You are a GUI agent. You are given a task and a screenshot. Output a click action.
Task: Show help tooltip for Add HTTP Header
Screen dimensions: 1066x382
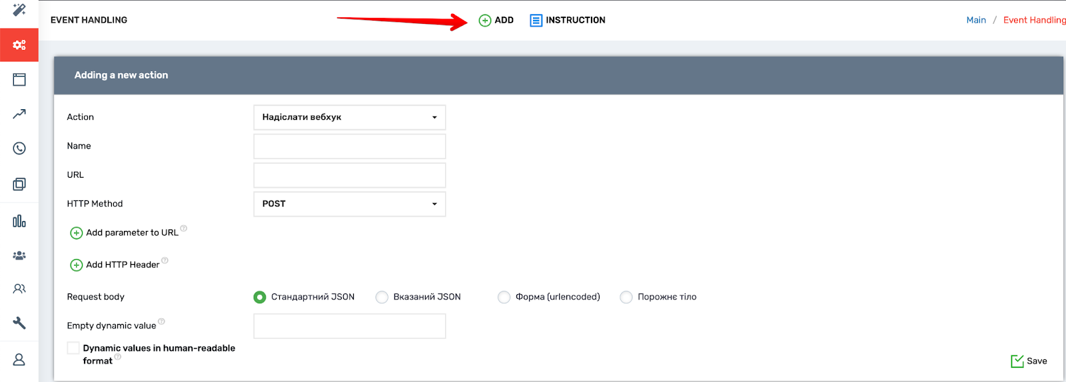coord(165,260)
